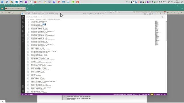Close the VMware Workstation Pro browser tab

click(x=24, y=9)
